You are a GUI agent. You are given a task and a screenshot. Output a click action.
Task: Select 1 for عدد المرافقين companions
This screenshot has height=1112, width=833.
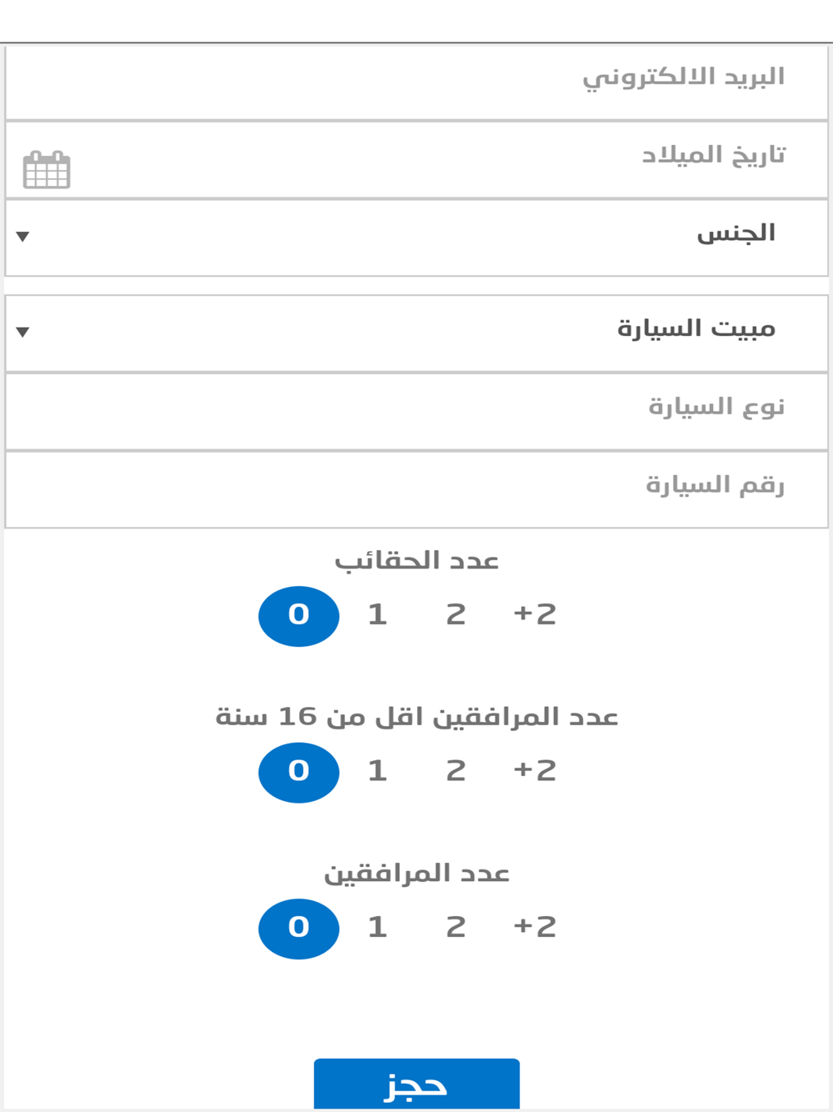click(377, 928)
